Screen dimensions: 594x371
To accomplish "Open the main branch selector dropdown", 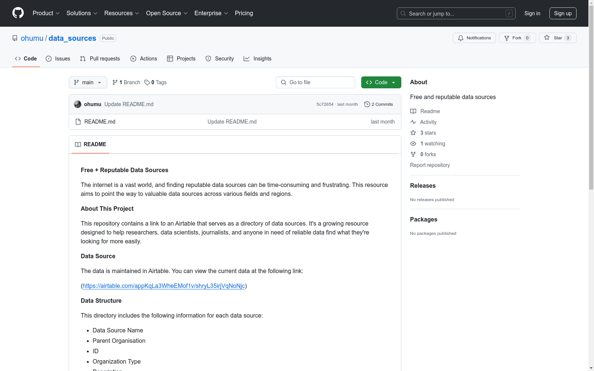I will [x=88, y=82].
